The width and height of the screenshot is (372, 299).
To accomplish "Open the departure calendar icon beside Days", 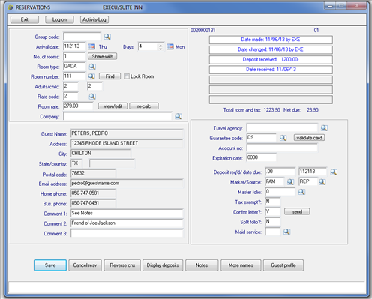I will tap(170, 46).
